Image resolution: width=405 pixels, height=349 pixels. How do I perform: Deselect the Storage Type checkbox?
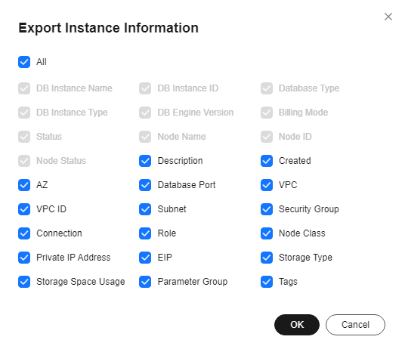[267, 258]
